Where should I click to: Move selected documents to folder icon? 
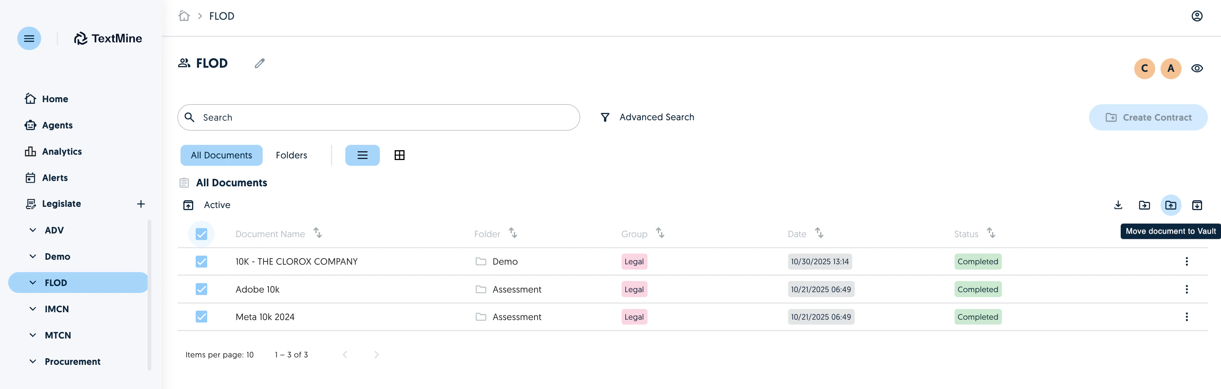pyautogui.click(x=1144, y=205)
